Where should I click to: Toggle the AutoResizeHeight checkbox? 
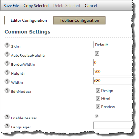[x=97, y=53]
